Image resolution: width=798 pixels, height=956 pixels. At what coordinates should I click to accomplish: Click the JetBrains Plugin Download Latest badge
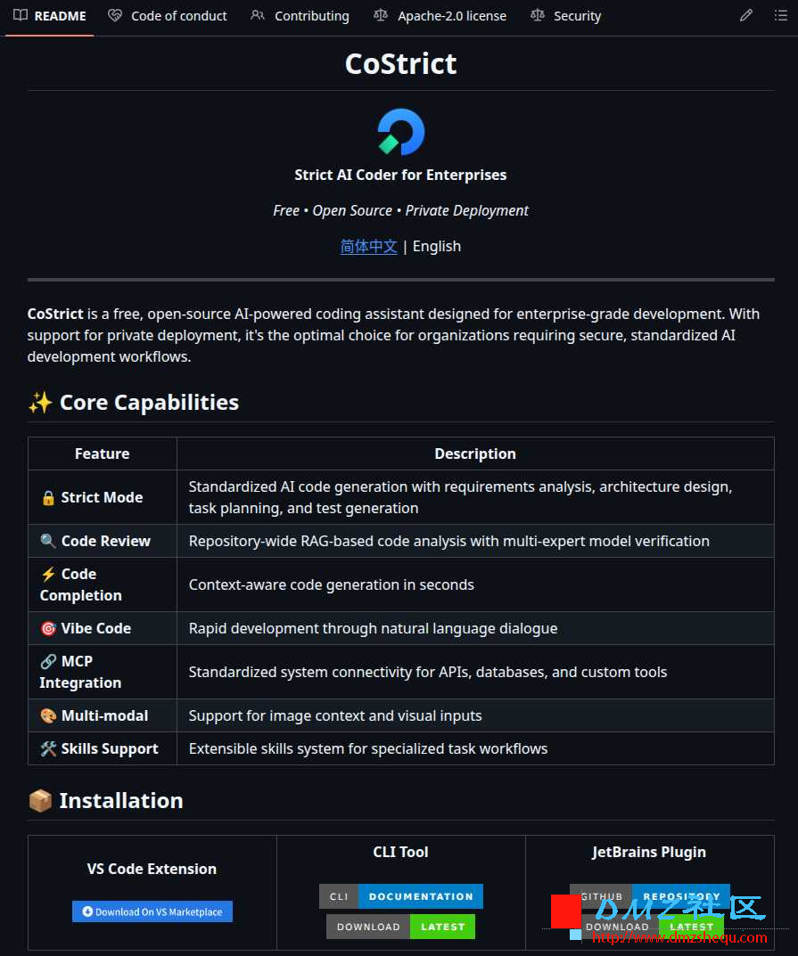(x=650, y=927)
